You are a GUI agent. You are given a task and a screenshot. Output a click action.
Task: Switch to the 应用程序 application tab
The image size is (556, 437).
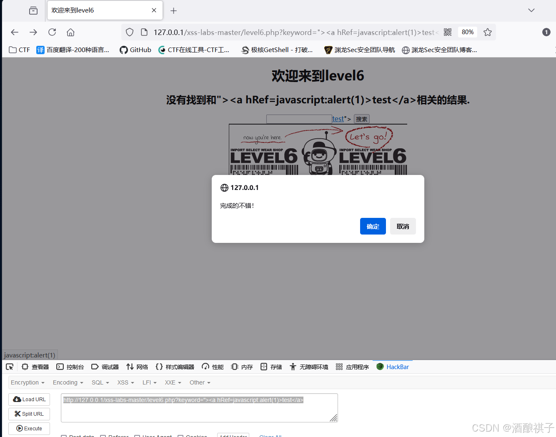tap(352, 367)
